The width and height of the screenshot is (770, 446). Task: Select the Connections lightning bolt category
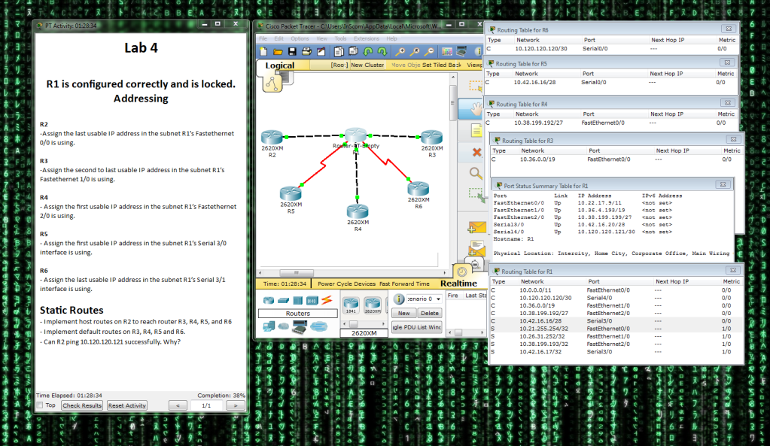pos(326,299)
